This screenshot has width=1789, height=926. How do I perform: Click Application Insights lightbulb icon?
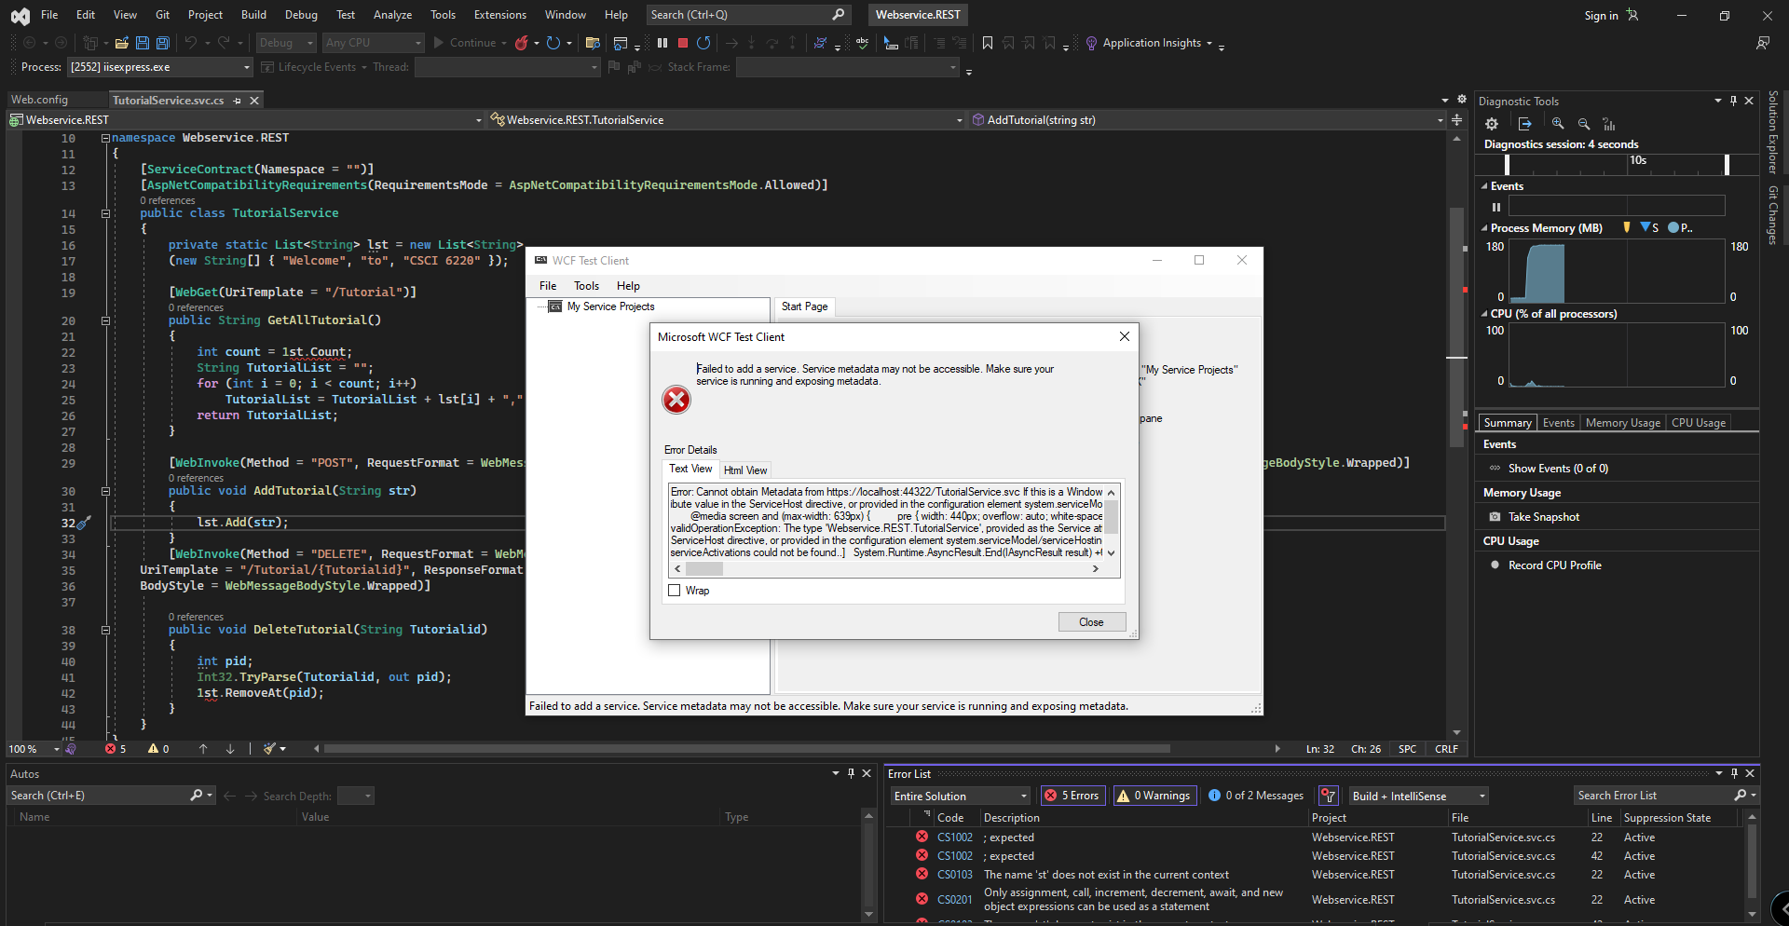click(x=1091, y=43)
